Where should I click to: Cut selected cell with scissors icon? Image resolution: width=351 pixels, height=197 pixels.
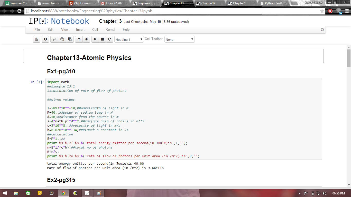(54, 39)
